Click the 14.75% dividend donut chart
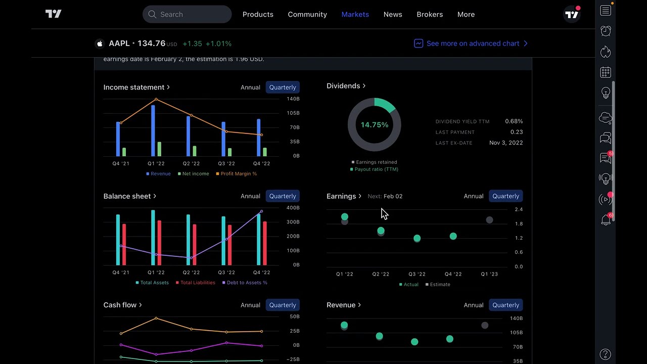This screenshot has width=647, height=364. coord(375,124)
